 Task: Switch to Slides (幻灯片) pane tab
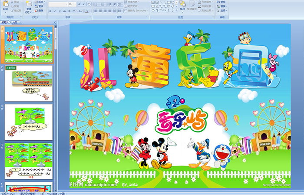(x=5, y=22)
